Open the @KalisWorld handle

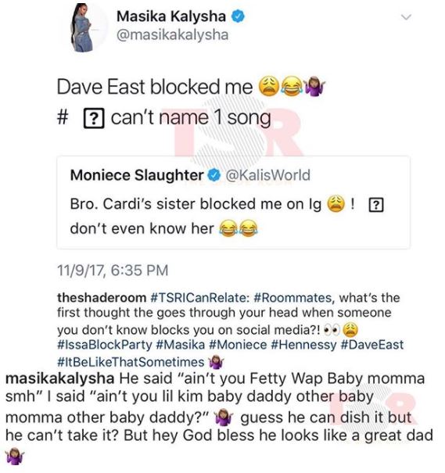click(268, 175)
